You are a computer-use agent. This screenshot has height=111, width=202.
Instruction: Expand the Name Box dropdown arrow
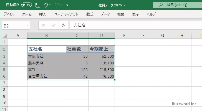coord(27,25)
